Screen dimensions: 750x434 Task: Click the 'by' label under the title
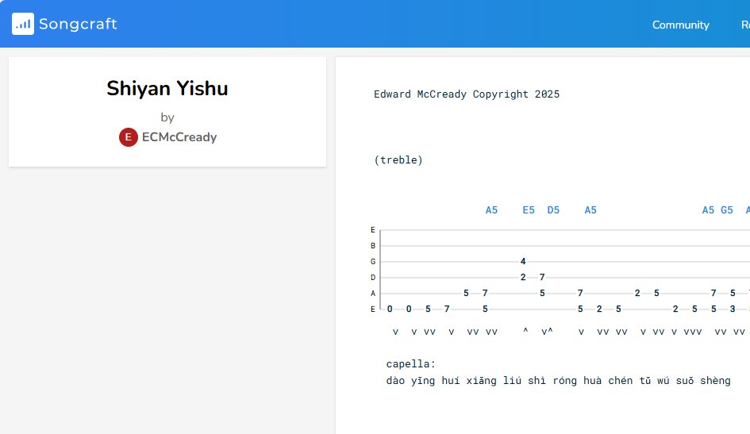pyautogui.click(x=167, y=117)
